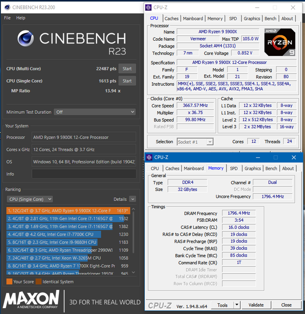
Task: Click the orange Your Score swatch
Action: [9, 282]
